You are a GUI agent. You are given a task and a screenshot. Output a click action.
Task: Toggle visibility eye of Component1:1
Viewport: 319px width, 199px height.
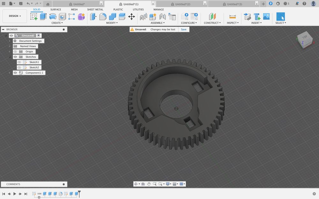pyautogui.click(x=15, y=73)
